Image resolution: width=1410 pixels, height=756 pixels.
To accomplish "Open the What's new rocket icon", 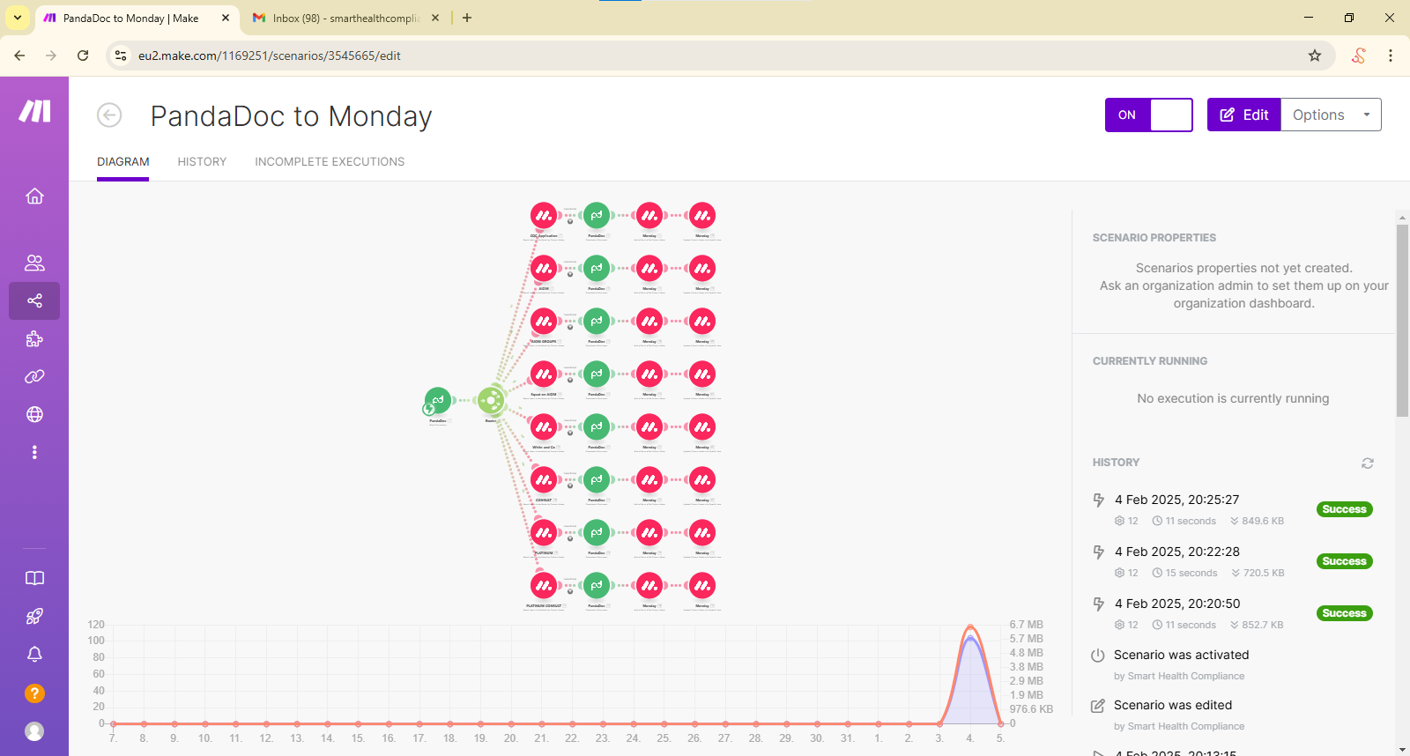I will [x=34, y=616].
